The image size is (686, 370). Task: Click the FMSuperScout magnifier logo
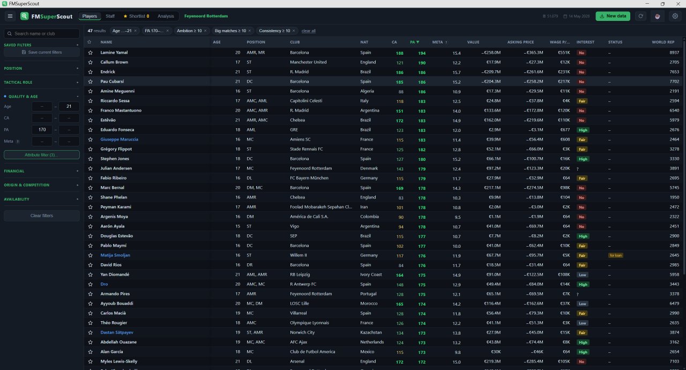pos(25,16)
